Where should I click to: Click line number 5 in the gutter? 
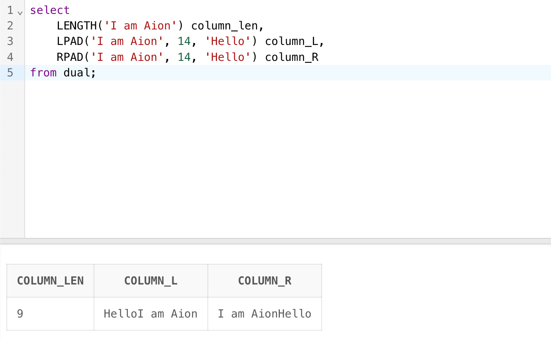pos(10,73)
